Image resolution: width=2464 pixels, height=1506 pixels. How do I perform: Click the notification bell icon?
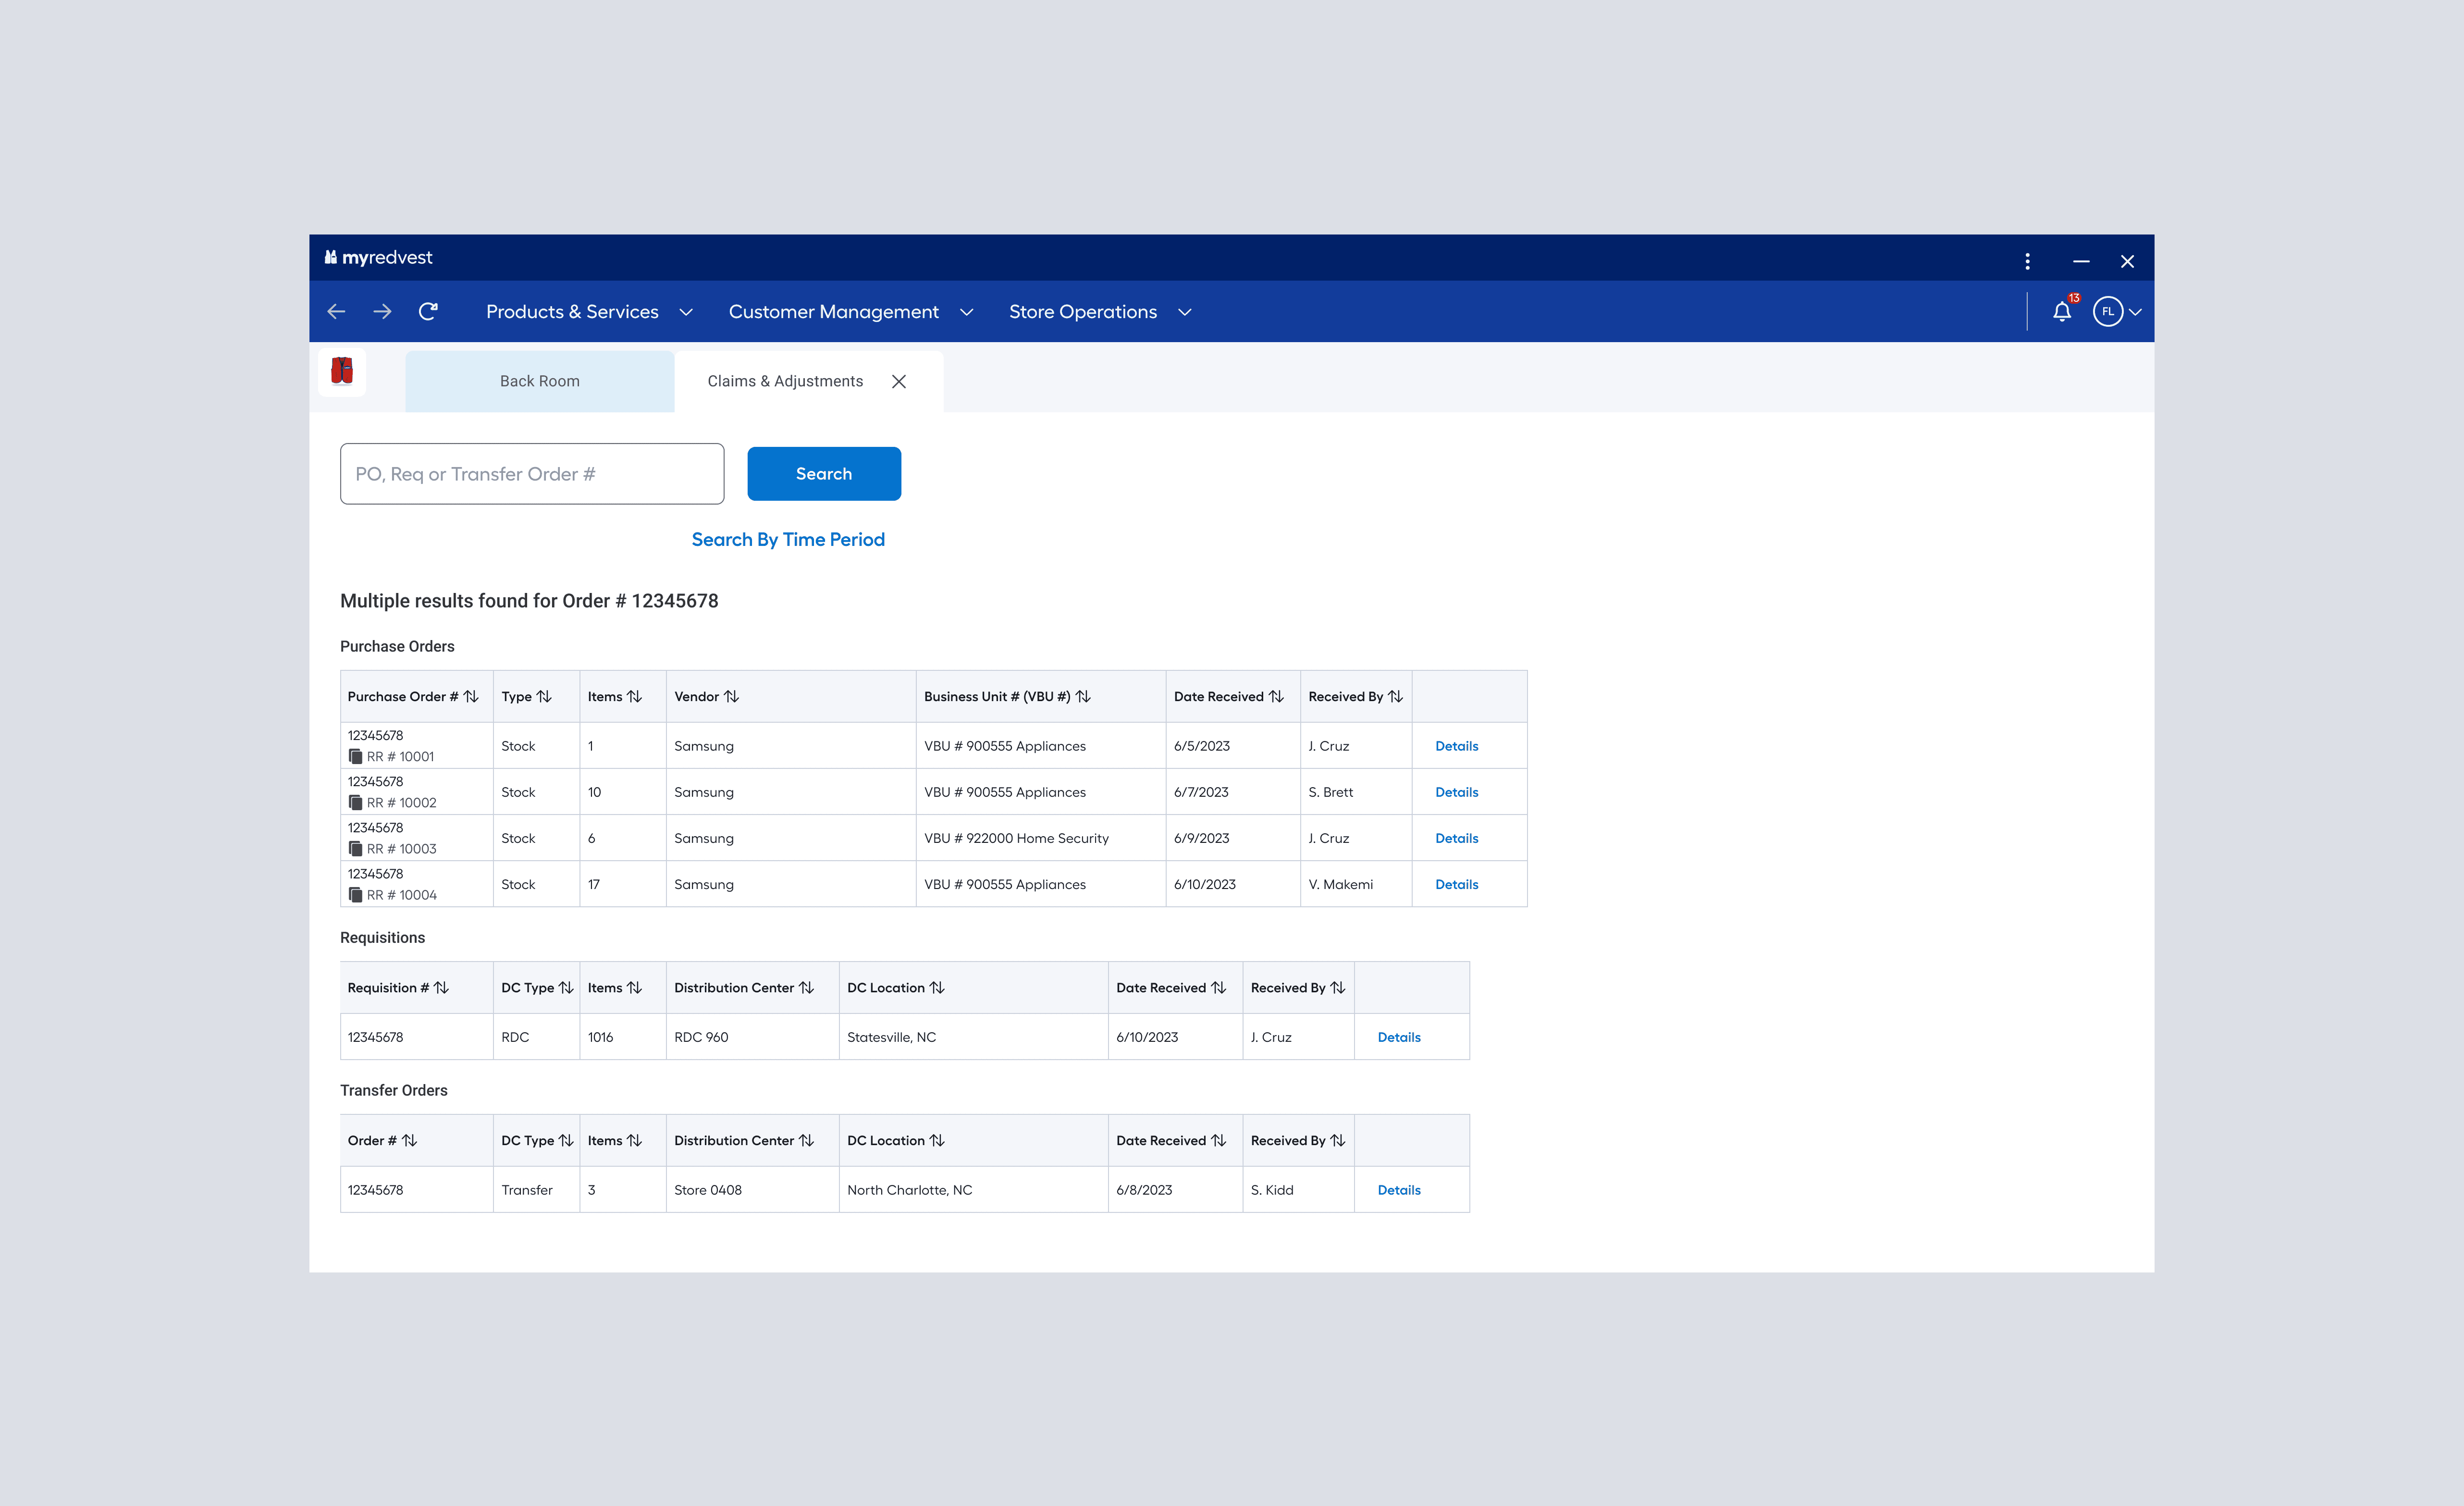pos(2061,312)
